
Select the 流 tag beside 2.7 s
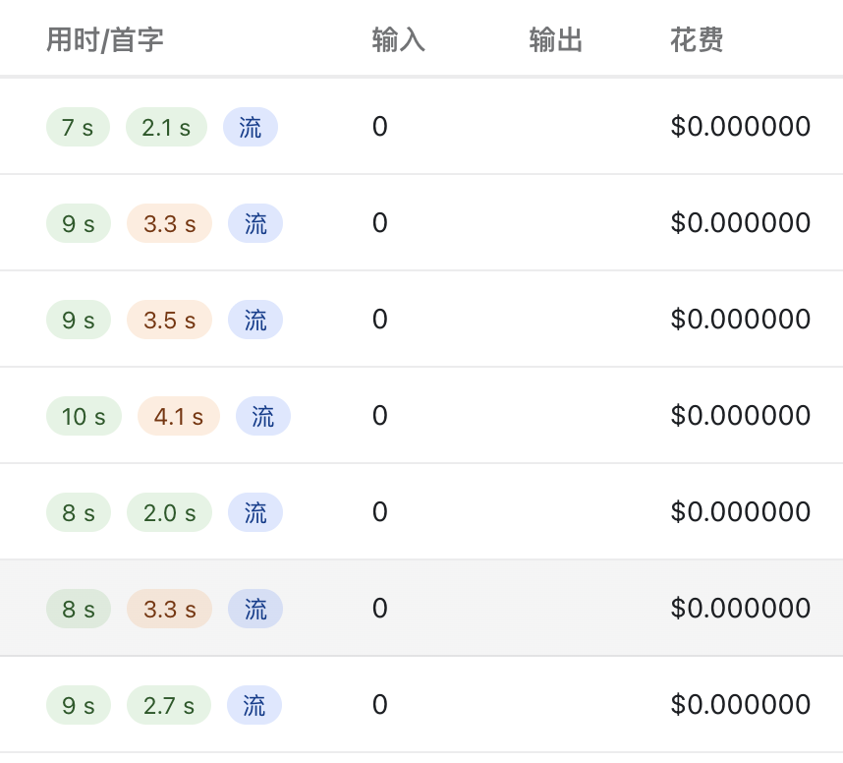(254, 705)
